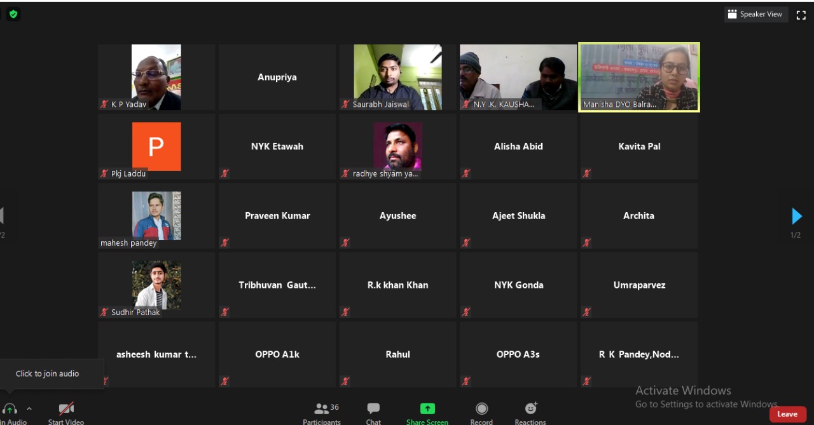Click muted mic icon on Archita tile

pyautogui.click(x=586, y=243)
